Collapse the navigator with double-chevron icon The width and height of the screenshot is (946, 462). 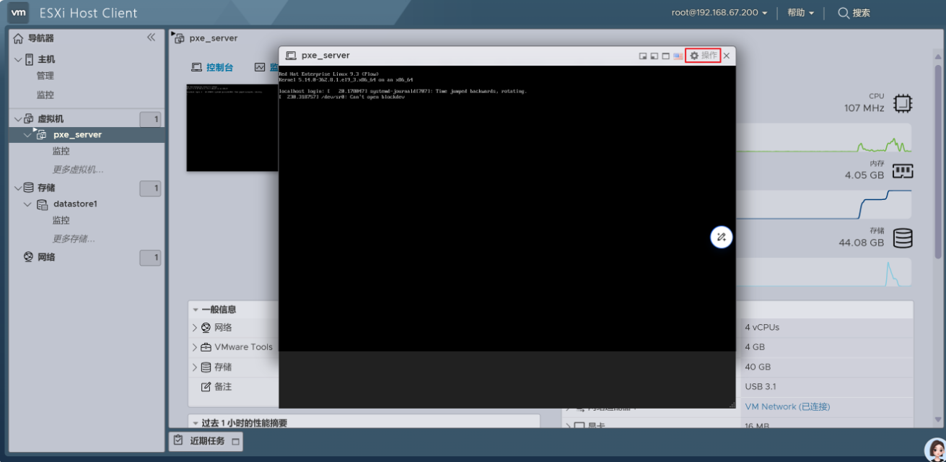point(151,38)
